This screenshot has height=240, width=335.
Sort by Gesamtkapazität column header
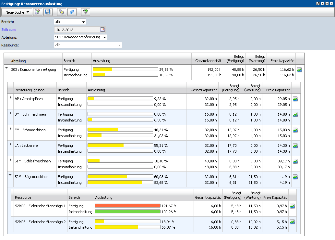208,61
